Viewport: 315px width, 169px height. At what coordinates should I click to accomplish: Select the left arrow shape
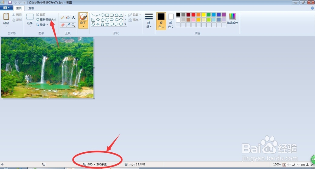click(x=116, y=20)
